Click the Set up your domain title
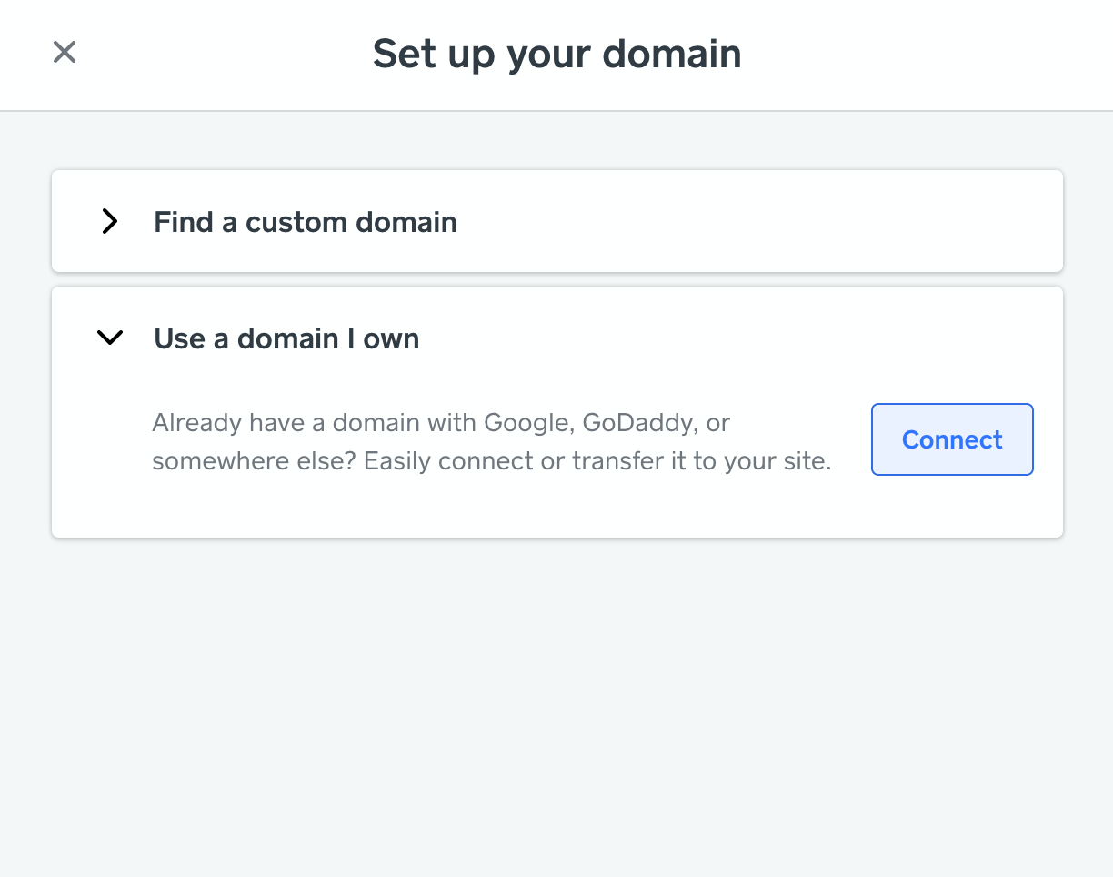This screenshot has height=877, width=1113. coord(556,54)
